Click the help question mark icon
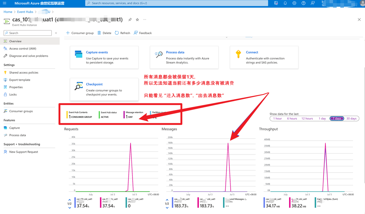 coord(303,3)
